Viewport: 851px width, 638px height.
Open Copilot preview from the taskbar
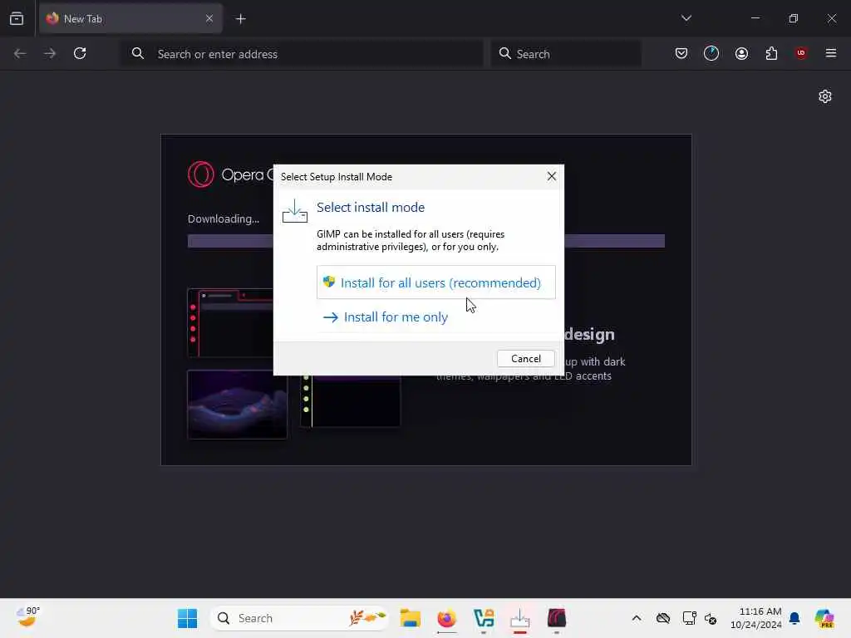824,618
